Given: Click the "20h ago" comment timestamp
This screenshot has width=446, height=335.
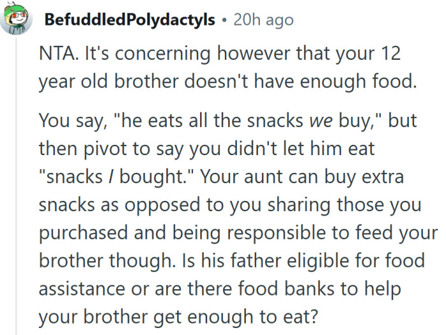Looking at the screenshot, I should [263, 20].
